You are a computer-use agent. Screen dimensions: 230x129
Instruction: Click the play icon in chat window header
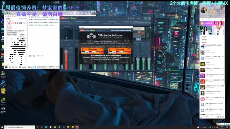pos(71,13)
